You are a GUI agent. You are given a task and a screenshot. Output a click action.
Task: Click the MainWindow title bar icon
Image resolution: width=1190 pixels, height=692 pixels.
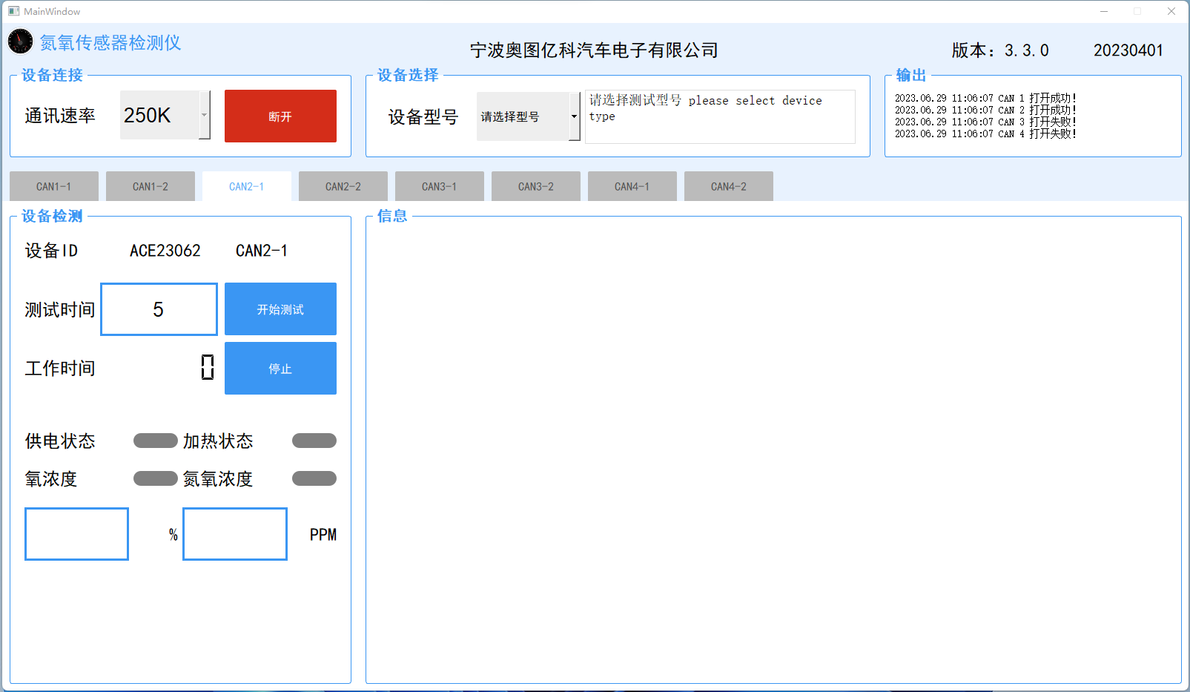click(13, 11)
